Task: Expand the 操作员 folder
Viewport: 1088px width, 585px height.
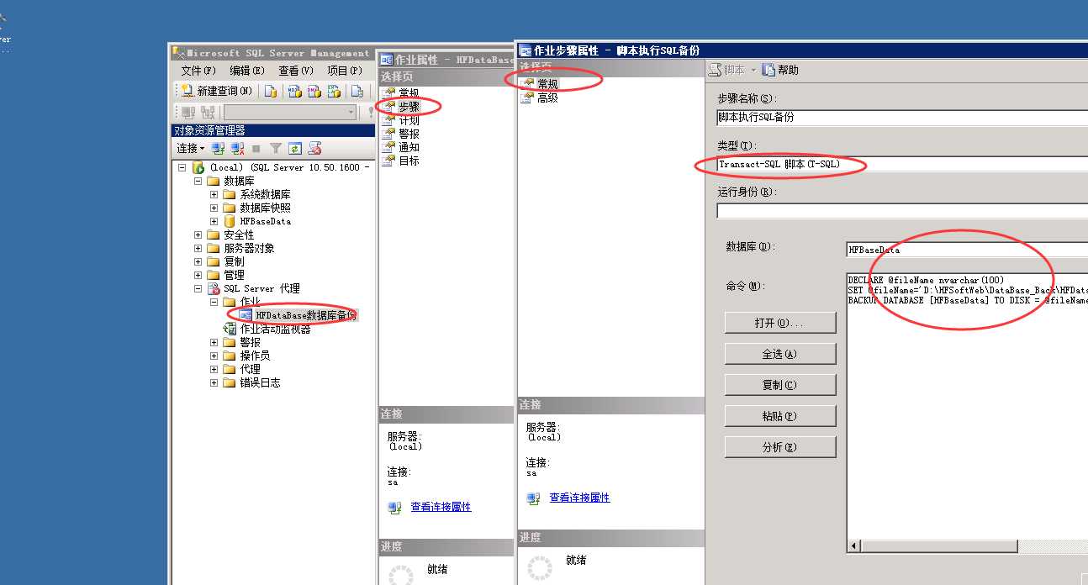Action: coord(214,356)
